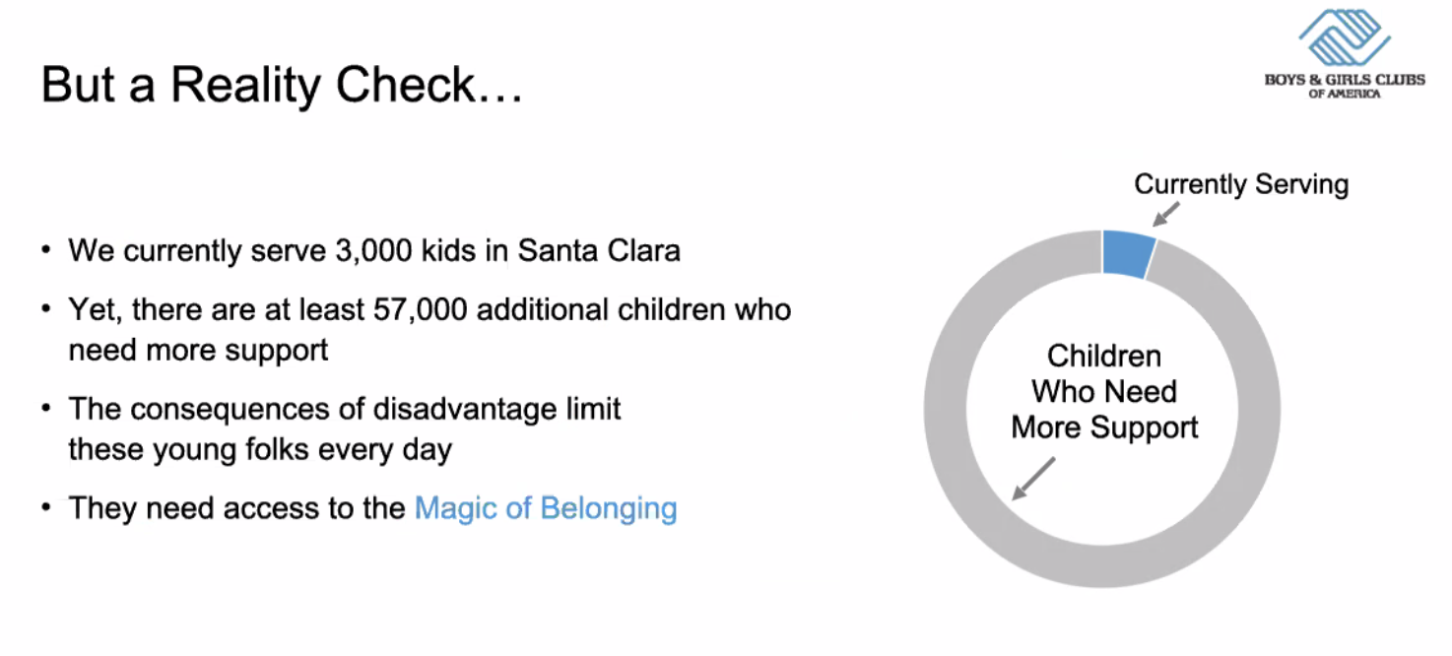Open the blue "Magic of Belonging" link
The image size is (1452, 656).
[x=545, y=508]
